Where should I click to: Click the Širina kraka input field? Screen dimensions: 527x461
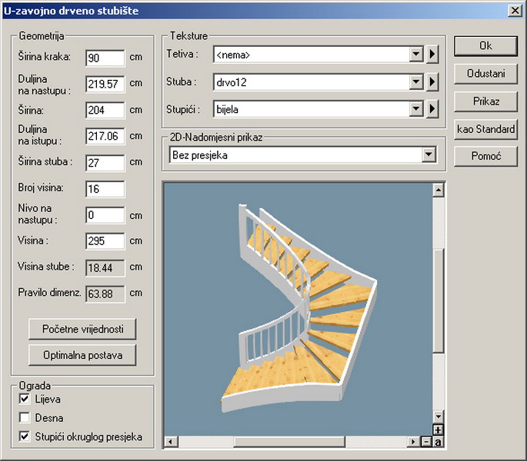coord(105,58)
